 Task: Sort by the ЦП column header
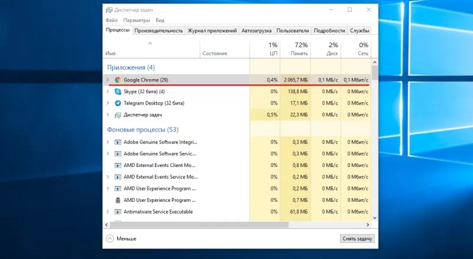(265, 49)
